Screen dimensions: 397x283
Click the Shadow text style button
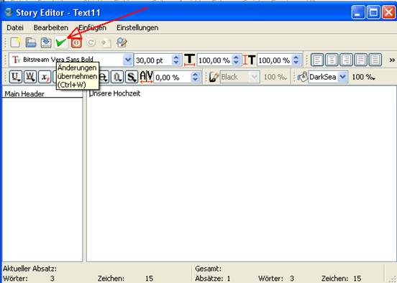pos(132,77)
